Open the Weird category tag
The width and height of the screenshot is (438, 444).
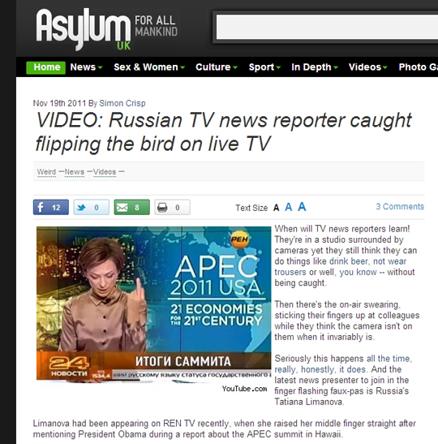point(46,172)
